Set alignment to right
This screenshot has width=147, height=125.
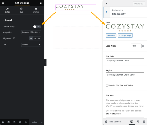point(39,39)
